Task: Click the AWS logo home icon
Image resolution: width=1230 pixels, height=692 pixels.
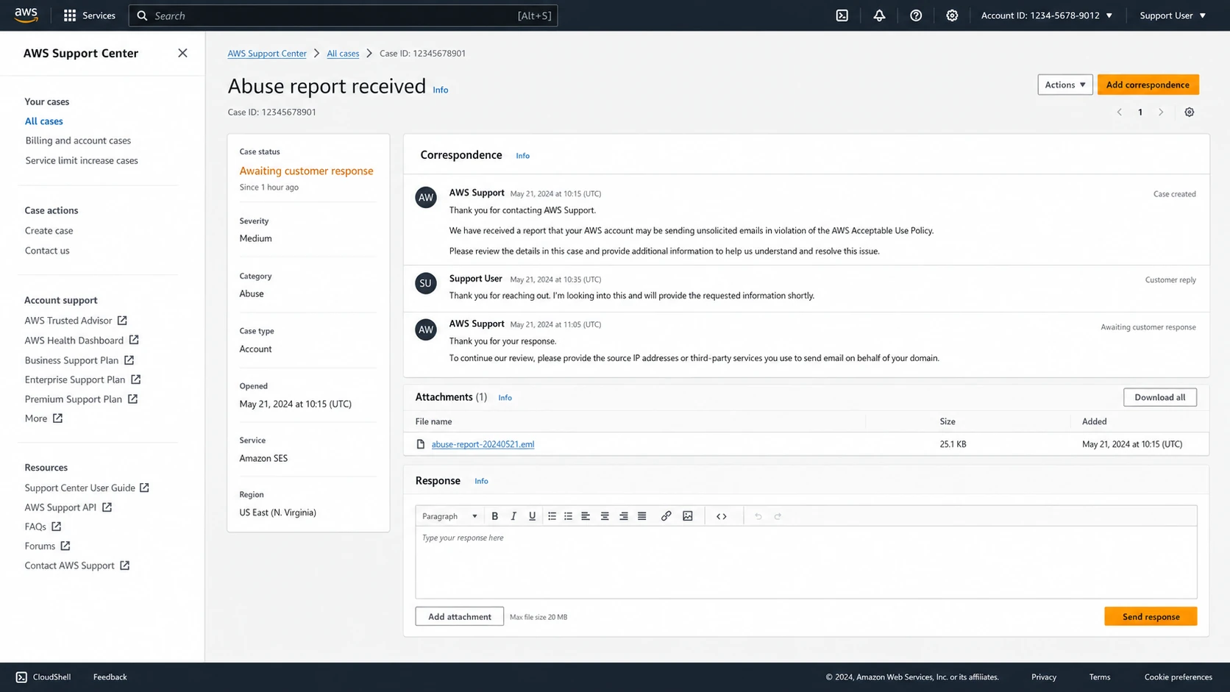Action: coord(26,15)
